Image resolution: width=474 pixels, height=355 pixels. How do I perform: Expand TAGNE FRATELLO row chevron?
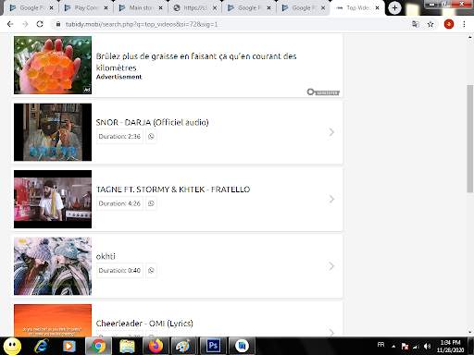pos(331,199)
